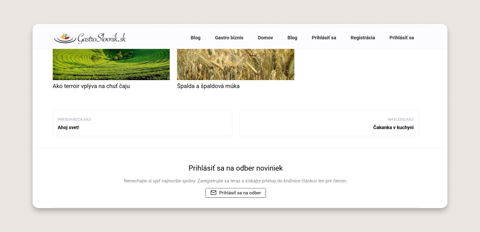The image size is (480, 232).
Task: Open the Registrácia page
Action: pyautogui.click(x=363, y=38)
